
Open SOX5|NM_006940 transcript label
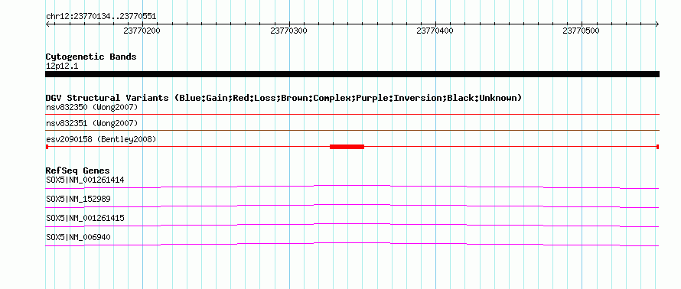tap(78, 237)
